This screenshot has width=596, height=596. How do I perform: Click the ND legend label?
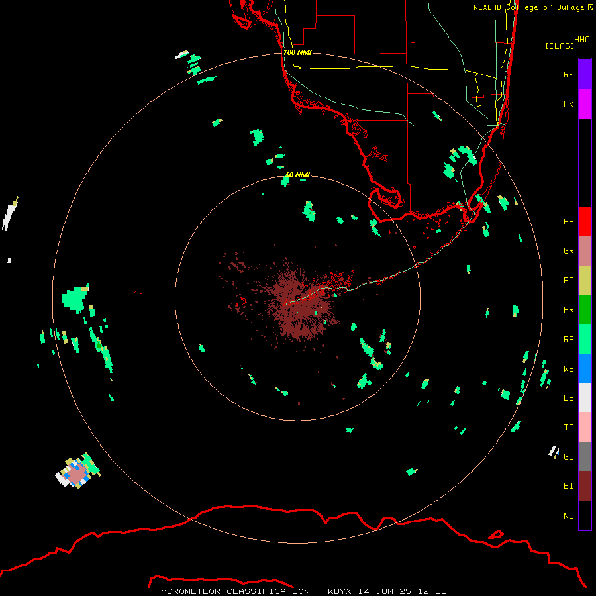pos(568,516)
